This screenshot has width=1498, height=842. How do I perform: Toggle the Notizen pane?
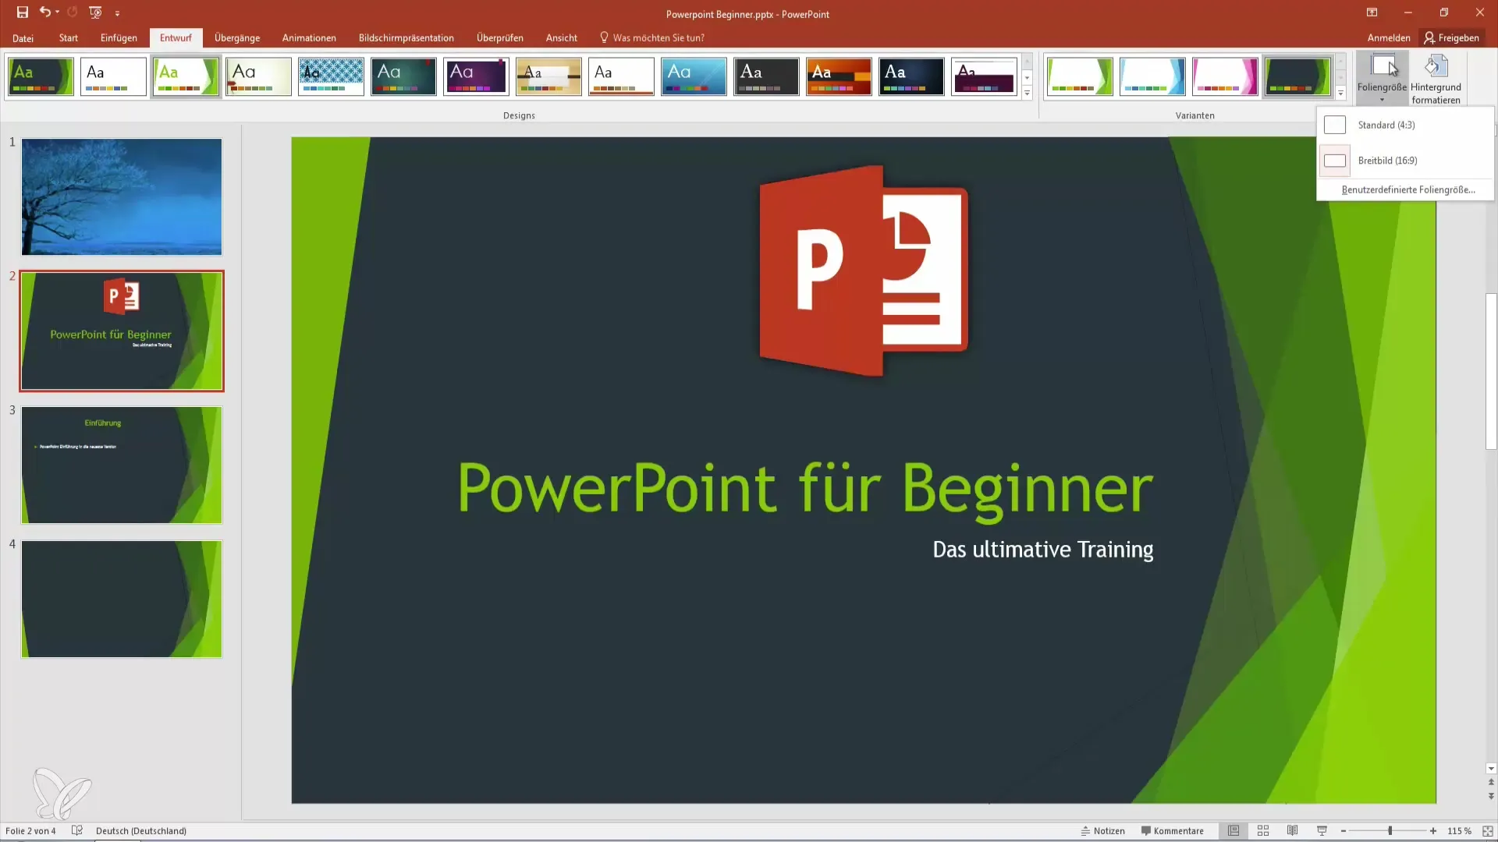pos(1102,831)
